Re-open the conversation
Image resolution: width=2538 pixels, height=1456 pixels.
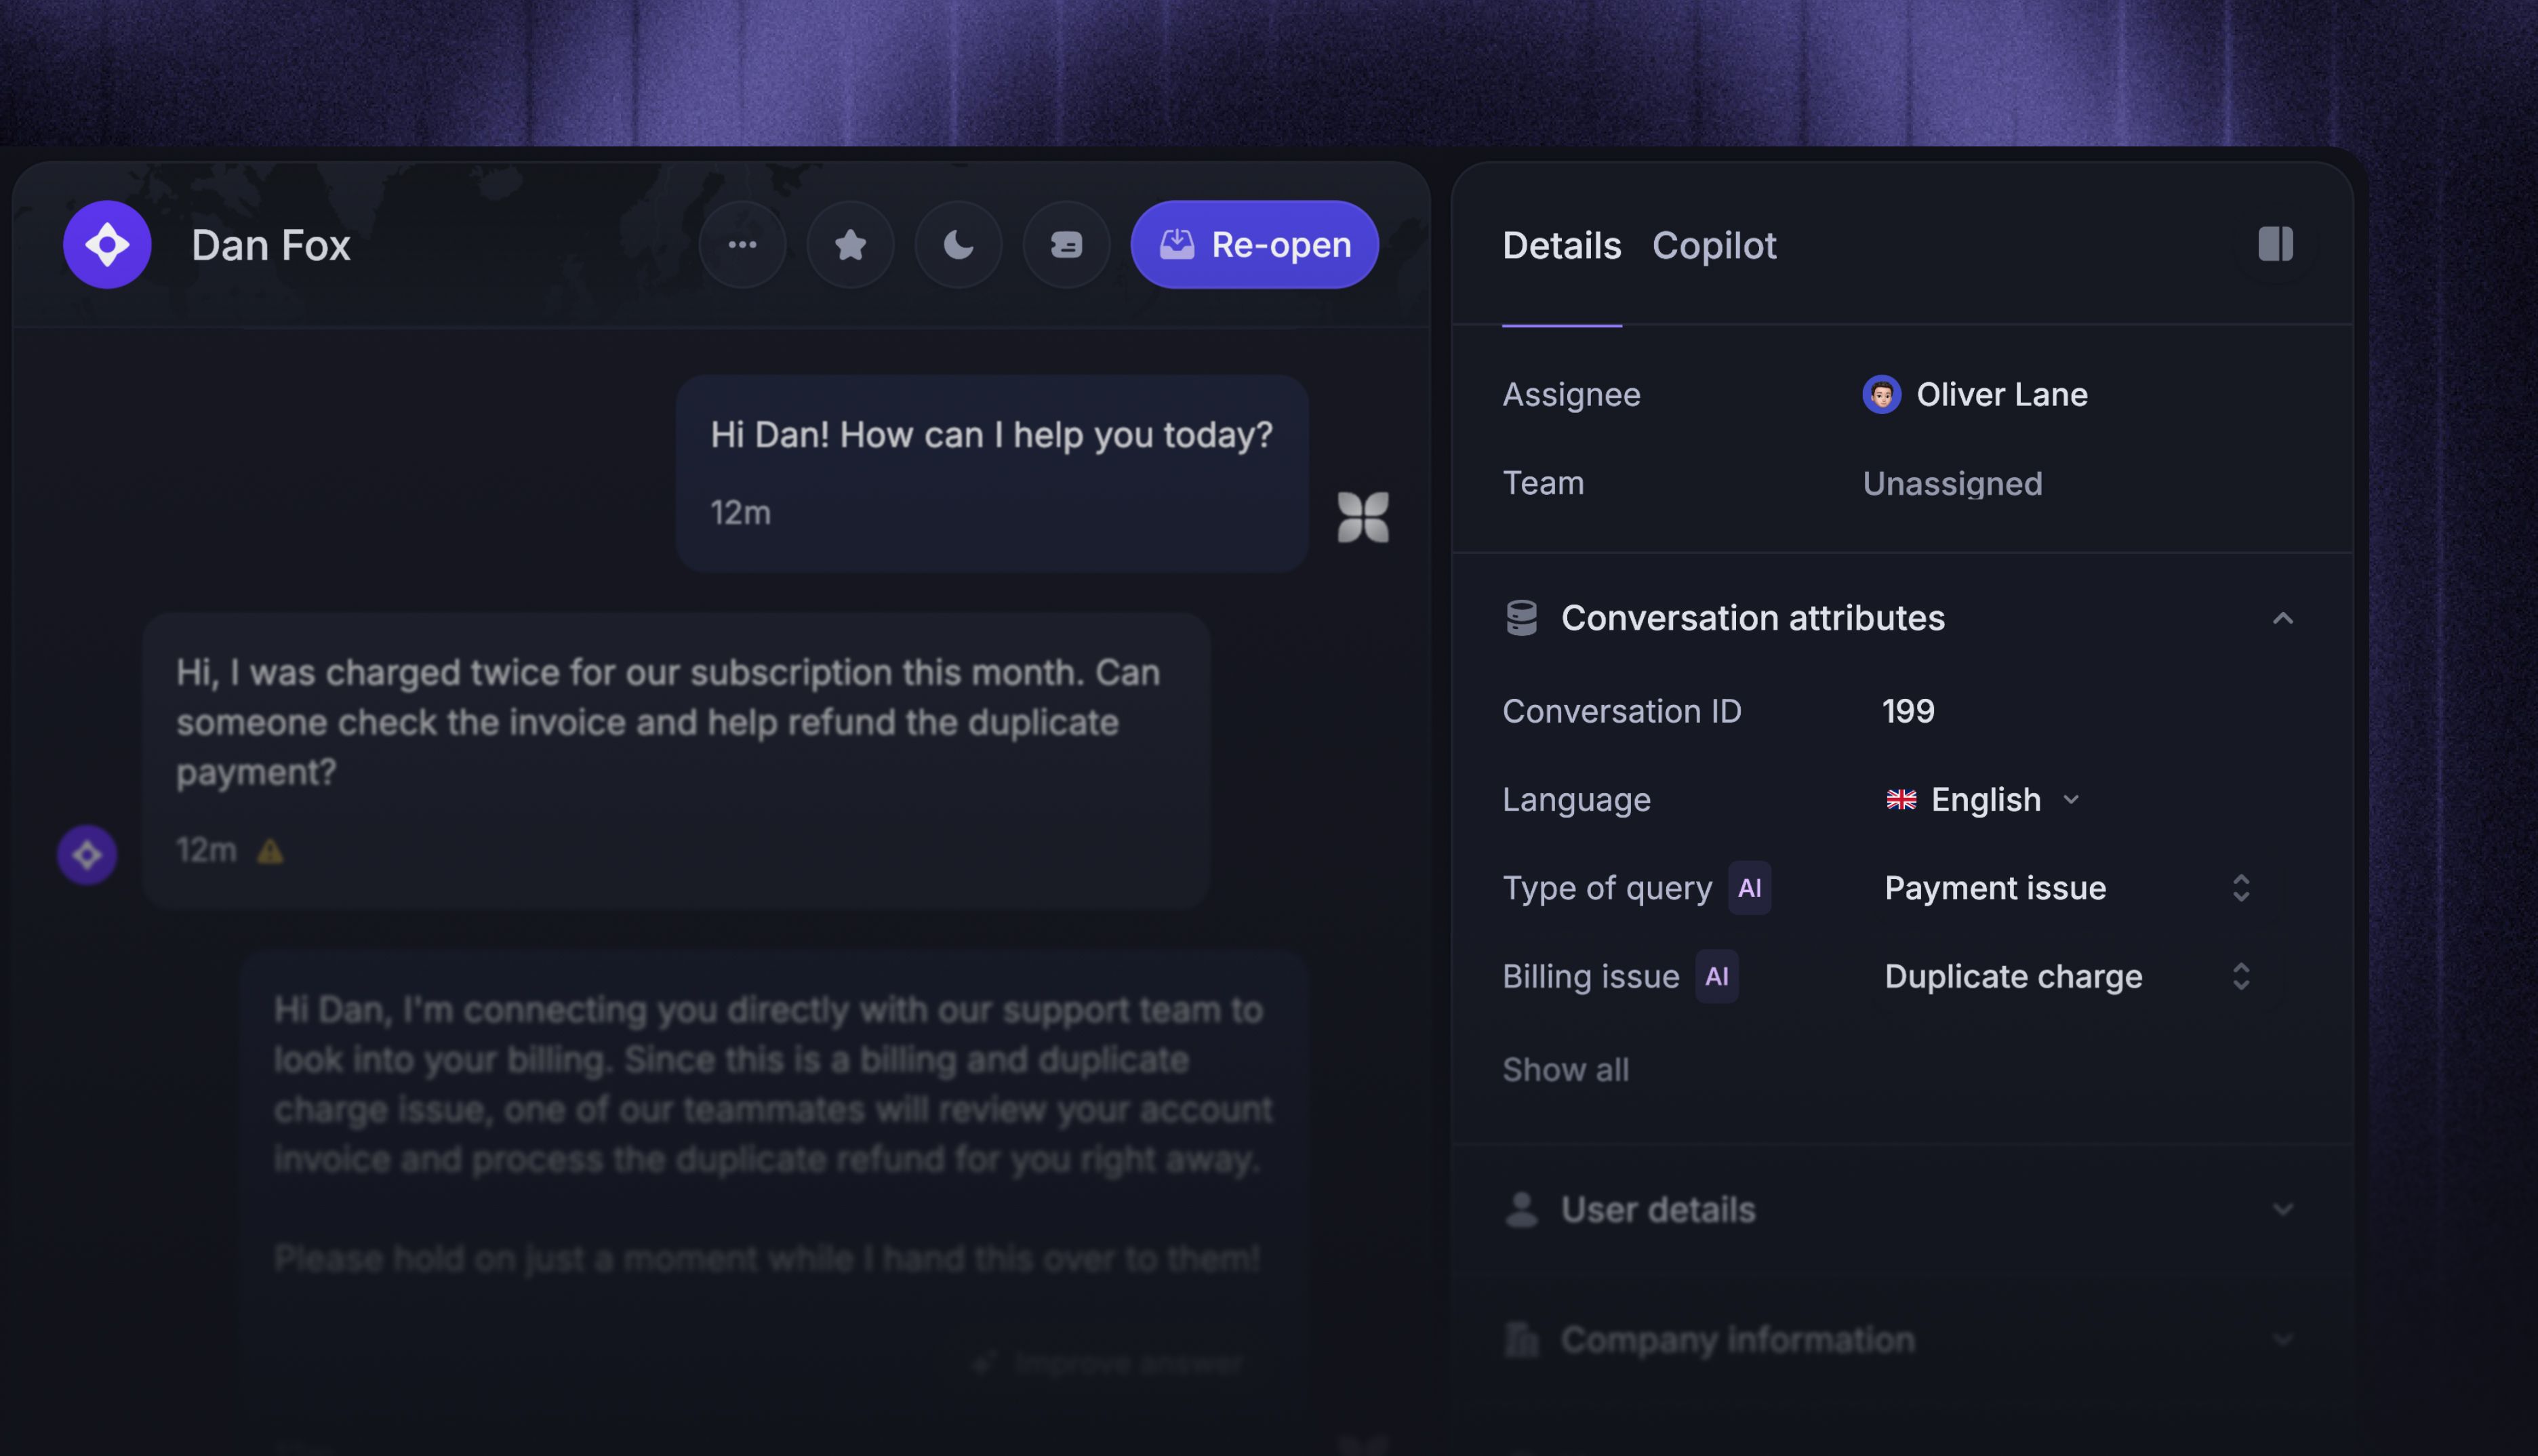tap(1254, 245)
